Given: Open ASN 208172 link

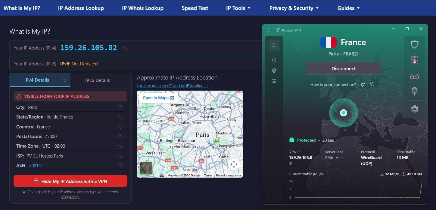Looking at the screenshot, I should (36, 166).
